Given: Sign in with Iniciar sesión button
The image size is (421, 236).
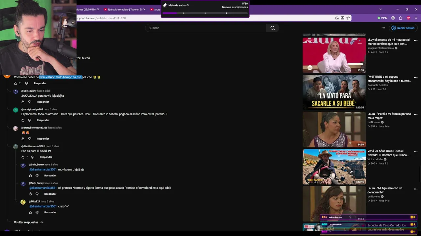Looking at the screenshot, I should pos(403,28).
